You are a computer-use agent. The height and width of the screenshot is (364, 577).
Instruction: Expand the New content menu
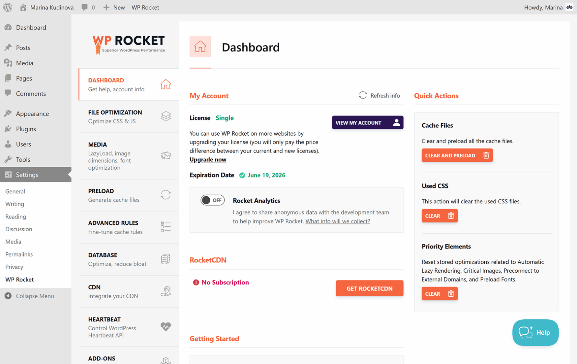pos(114,7)
